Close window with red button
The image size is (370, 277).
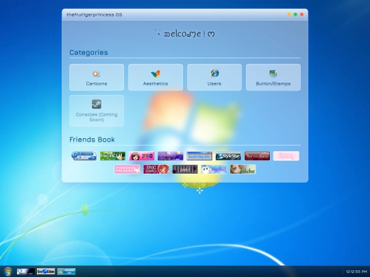point(301,14)
